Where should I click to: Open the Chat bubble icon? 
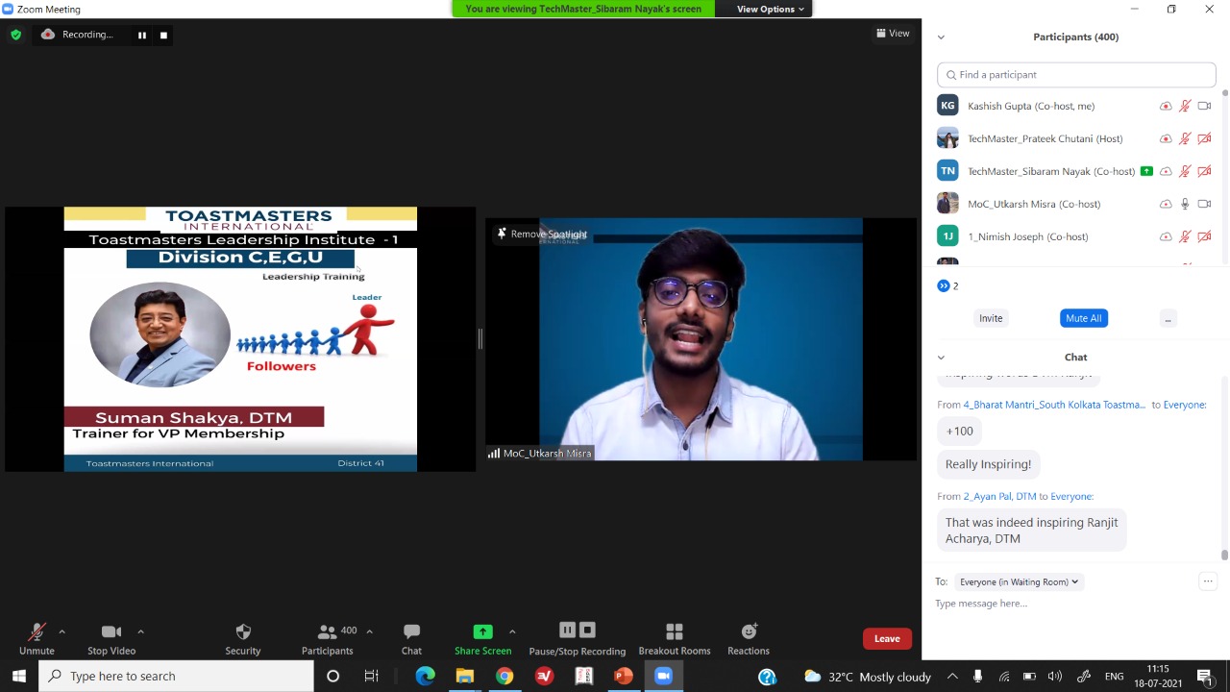click(x=411, y=632)
